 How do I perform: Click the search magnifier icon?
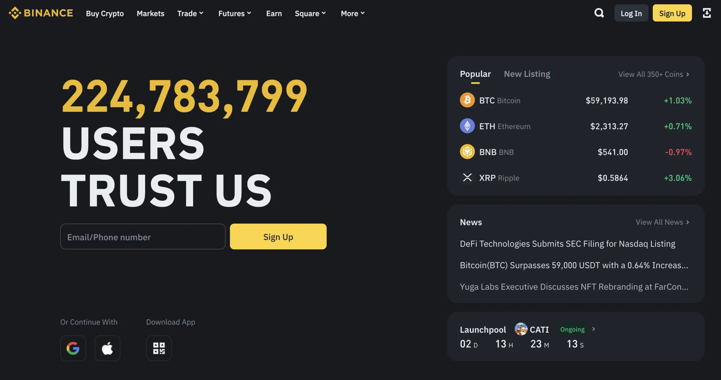[599, 12]
